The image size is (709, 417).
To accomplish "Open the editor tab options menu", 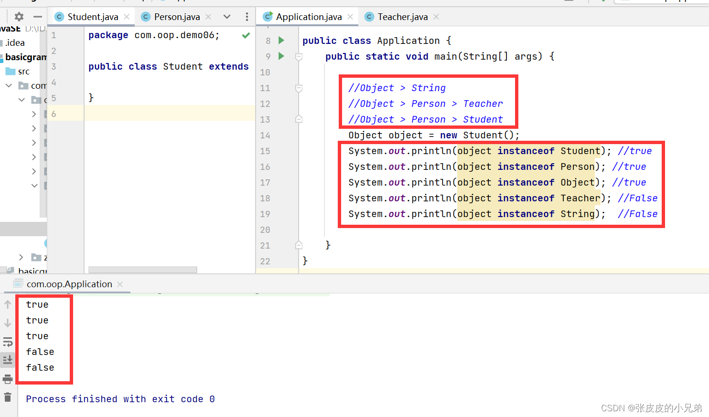I will [x=247, y=17].
